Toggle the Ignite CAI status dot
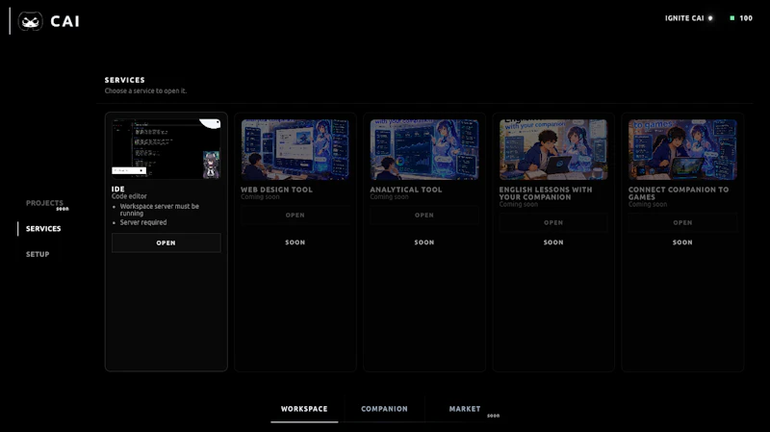This screenshot has height=432, width=770. (x=710, y=18)
